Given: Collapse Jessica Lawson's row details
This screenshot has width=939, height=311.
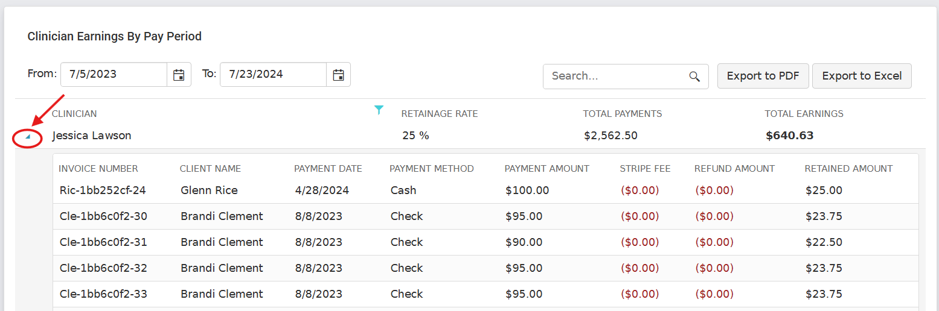Looking at the screenshot, I should [28, 137].
